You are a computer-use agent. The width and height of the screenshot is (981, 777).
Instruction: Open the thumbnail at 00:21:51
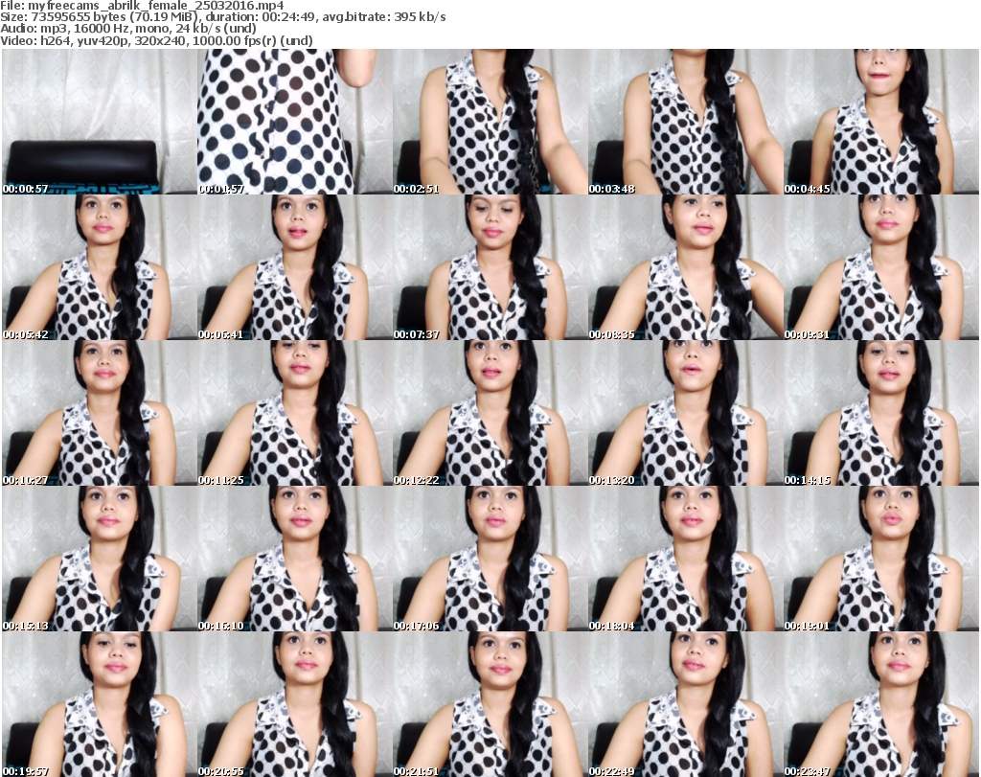tap(490, 704)
